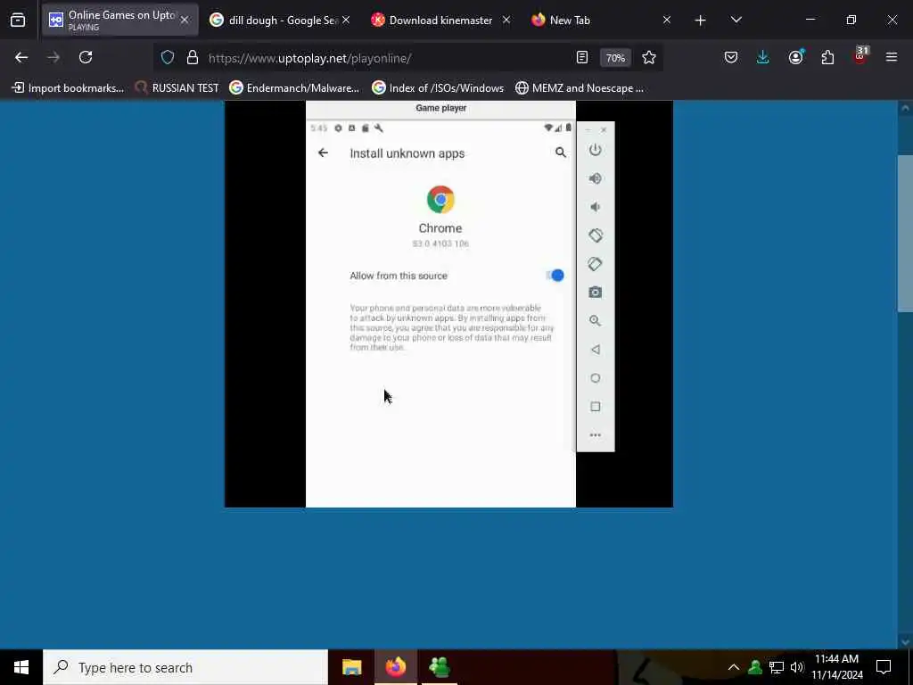Screen dimensions: 913x685
Task: Open the Windows Start menu
Action: point(21,667)
